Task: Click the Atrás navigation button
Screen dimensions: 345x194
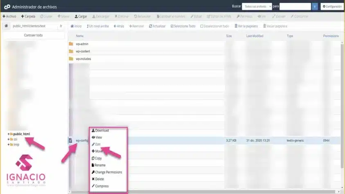Action: (119, 26)
